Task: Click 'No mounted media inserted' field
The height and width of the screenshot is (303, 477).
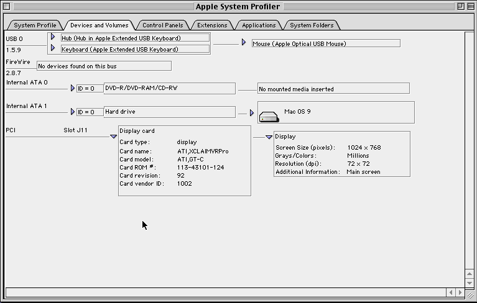Action: point(333,88)
